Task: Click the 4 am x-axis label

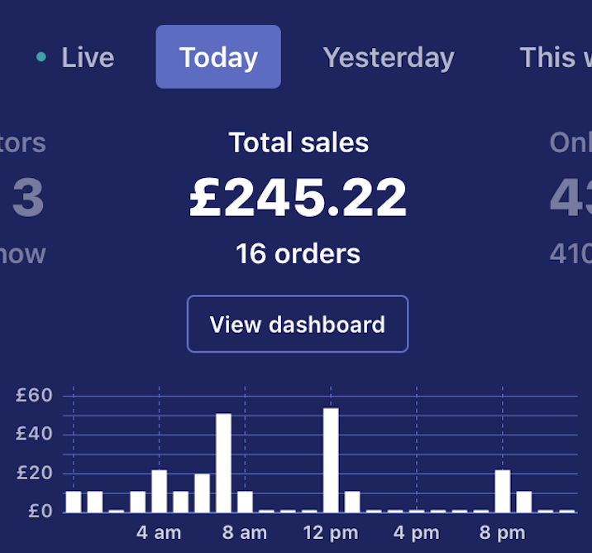Action: click(159, 532)
